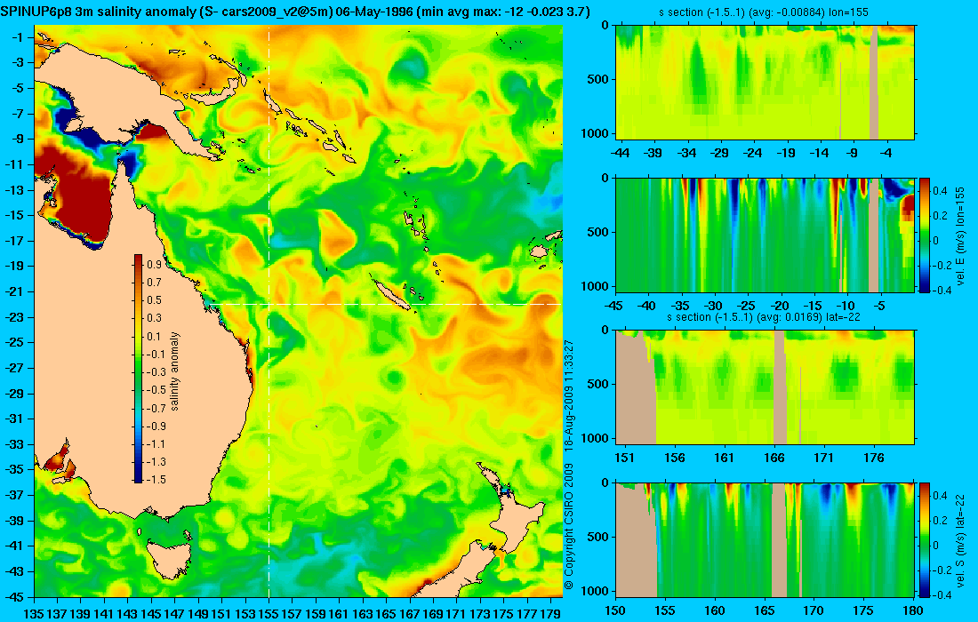Click the '-1.5' value on salinity legend
978x622 pixels.
154,479
